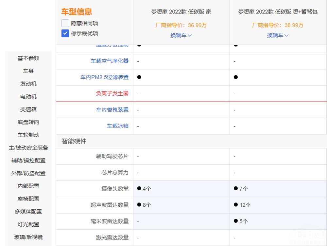Open 换辆车 dropdown for 低碳版 家

181,35
